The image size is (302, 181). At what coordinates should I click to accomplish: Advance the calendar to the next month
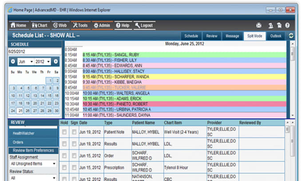pyautogui.click(x=56, y=62)
